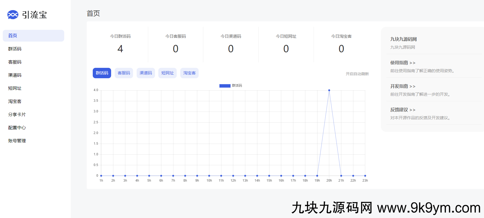Enable 开启自动刷新 auto refresh

[x=357, y=74]
